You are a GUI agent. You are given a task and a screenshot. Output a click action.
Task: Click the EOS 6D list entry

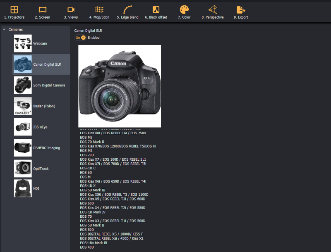[86, 173]
